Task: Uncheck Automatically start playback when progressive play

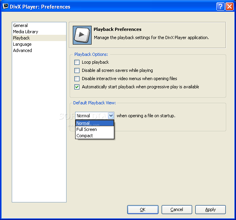Action: point(77,87)
